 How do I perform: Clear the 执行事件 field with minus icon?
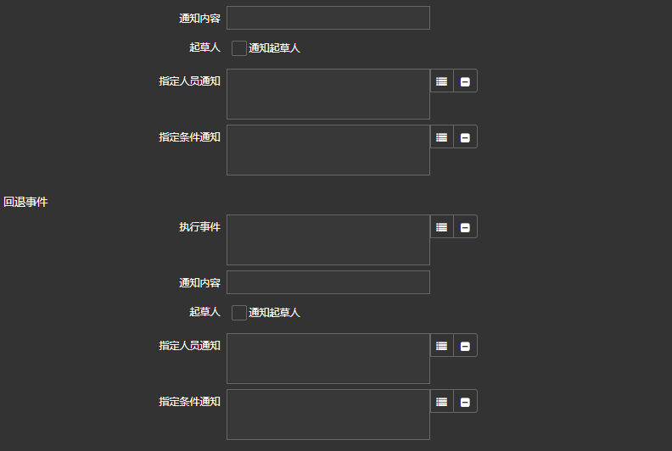[x=465, y=227]
